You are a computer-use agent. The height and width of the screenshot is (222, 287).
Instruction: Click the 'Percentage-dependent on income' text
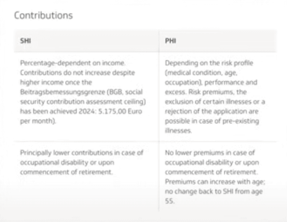tap(73, 63)
